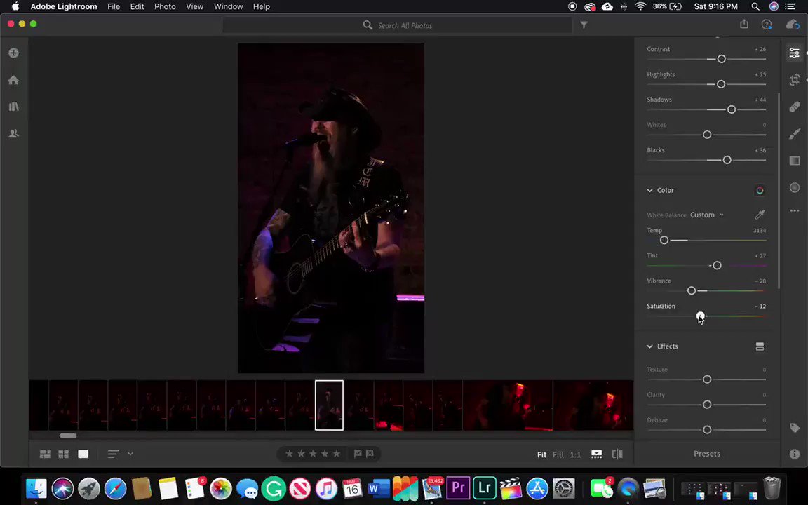Flag photo as rejected
Screen dimensions: 808x505
(370, 454)
